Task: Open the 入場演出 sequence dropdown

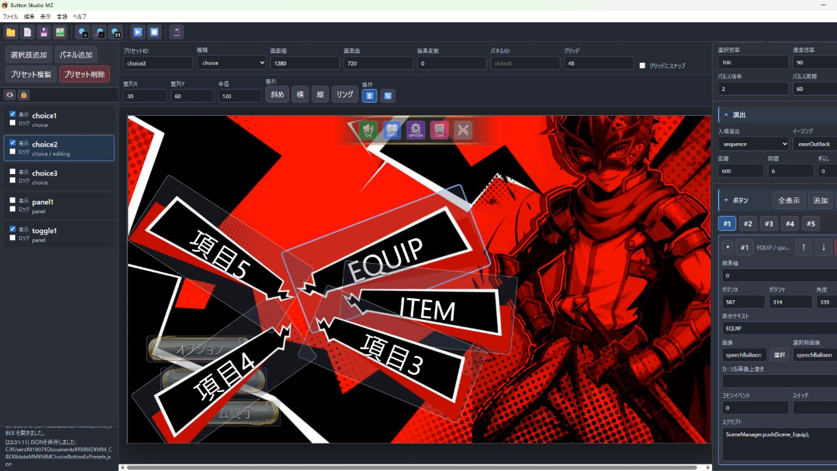Action: pos(753,144)
